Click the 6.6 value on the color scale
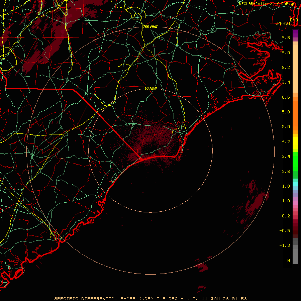The image size is (301, 301). click(286, 97)
